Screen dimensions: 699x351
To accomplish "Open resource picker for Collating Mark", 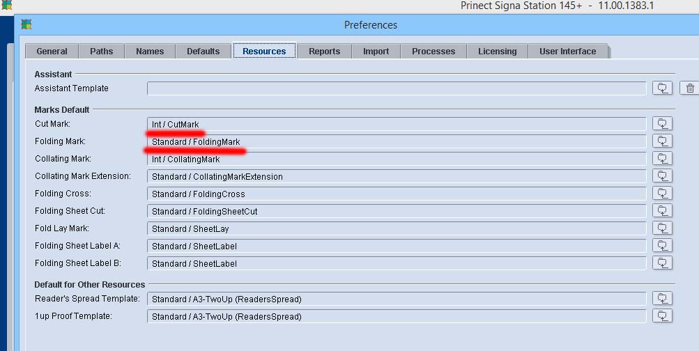I will click(x=662, y=158).
